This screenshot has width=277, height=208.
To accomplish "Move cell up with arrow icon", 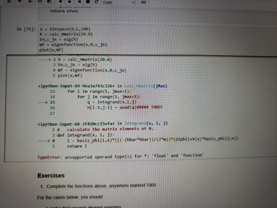I will [x=60, y=2].
